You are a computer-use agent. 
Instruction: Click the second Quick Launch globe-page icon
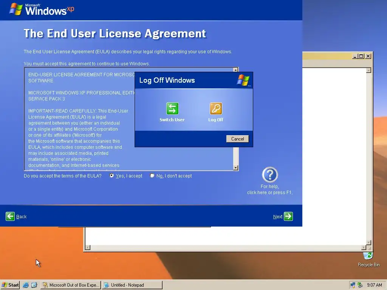[x=34, y=285]
